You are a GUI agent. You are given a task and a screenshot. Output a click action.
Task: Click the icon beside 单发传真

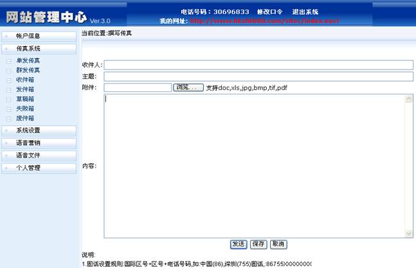pos(8,61)
